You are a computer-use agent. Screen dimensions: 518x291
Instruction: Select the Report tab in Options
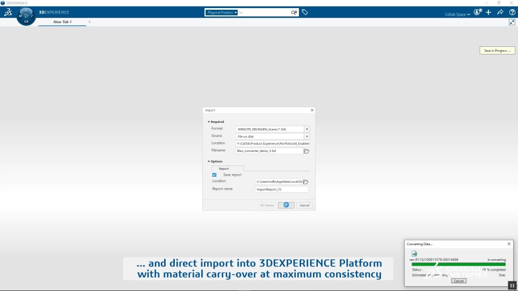click(227, 169)
